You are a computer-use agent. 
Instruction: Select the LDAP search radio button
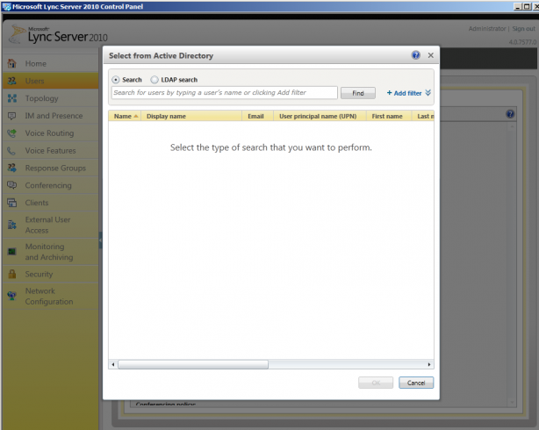point(155,80)
